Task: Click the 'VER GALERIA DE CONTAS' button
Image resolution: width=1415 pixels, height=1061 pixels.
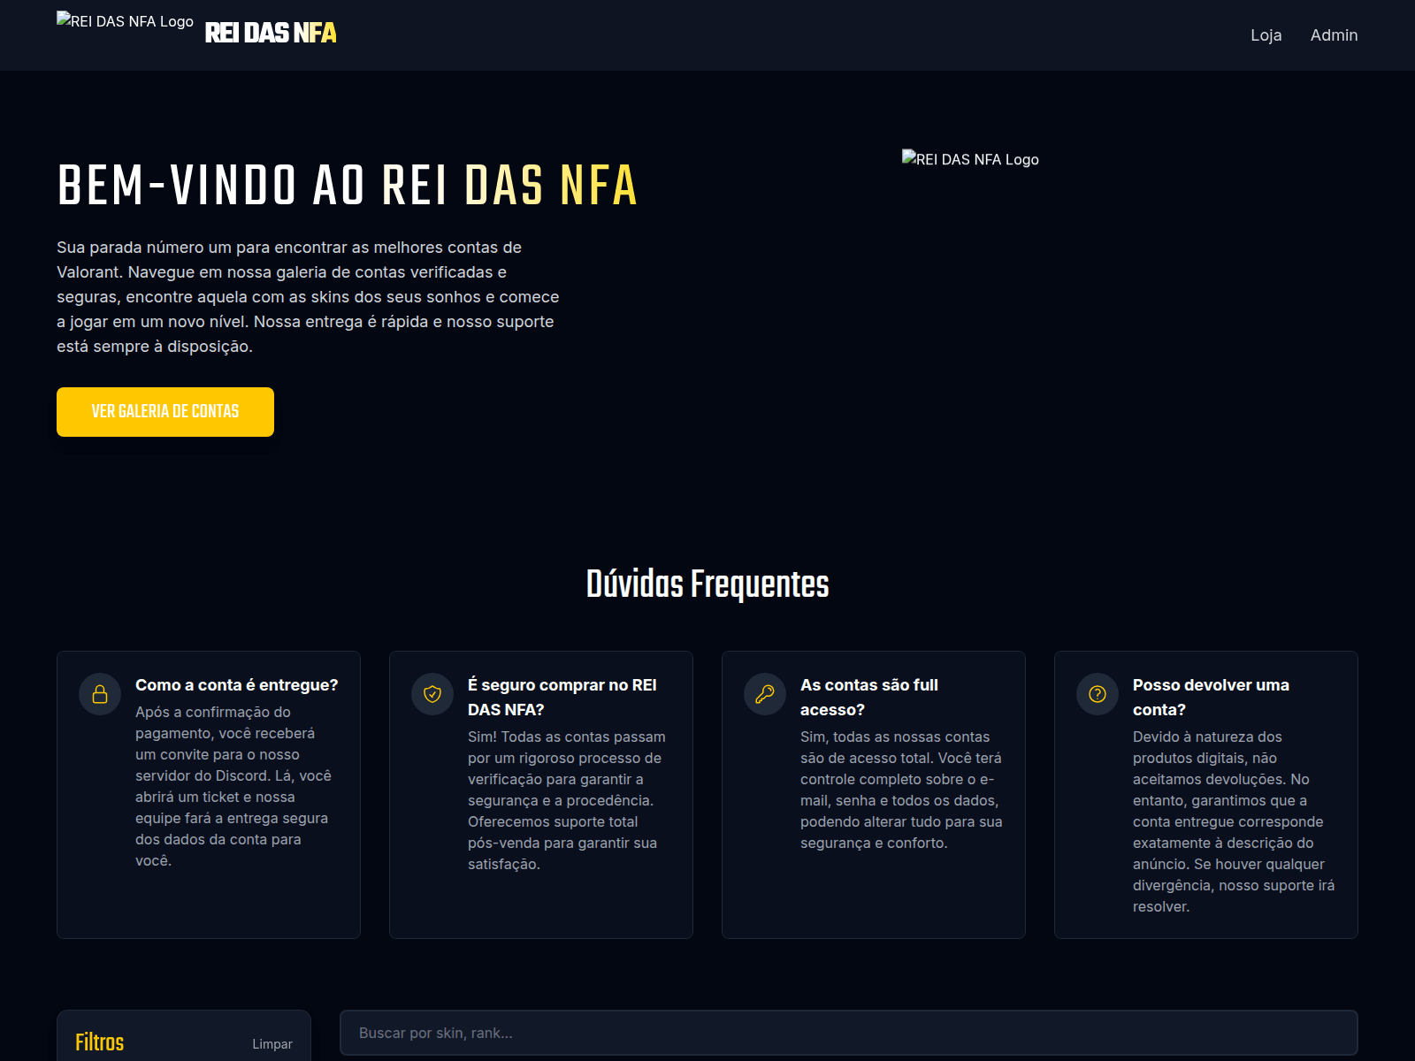Action: [165, 412]
